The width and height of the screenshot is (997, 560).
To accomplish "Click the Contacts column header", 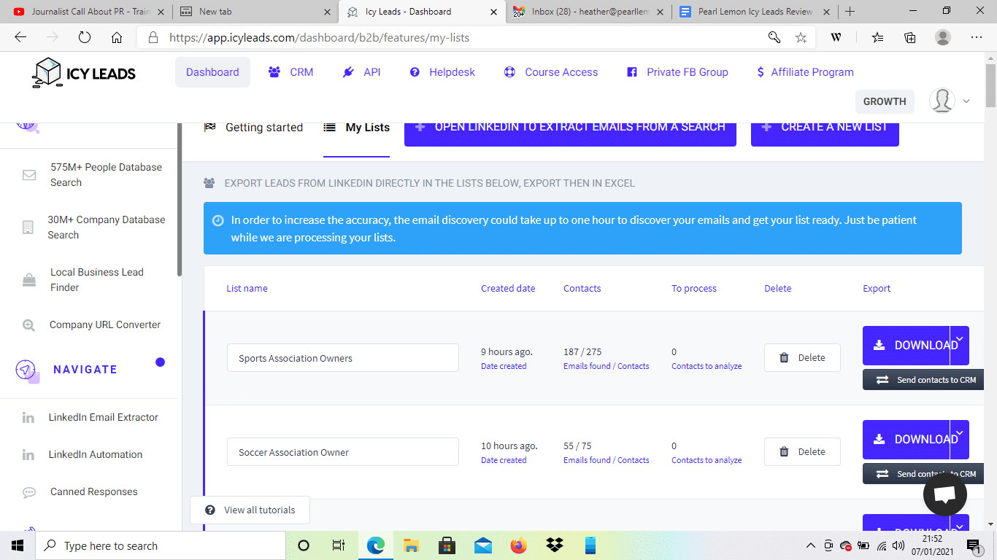I will (x=582, y=289).
